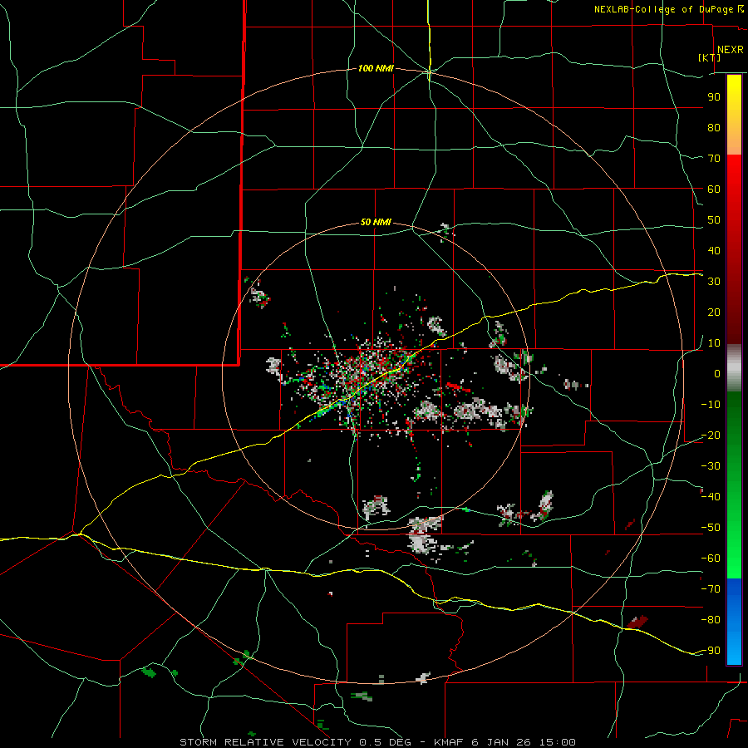This screenshot has width=748, height=748.
Task: Click the KMAF station identifier in the caption
Action: click(x=450, y=742)
